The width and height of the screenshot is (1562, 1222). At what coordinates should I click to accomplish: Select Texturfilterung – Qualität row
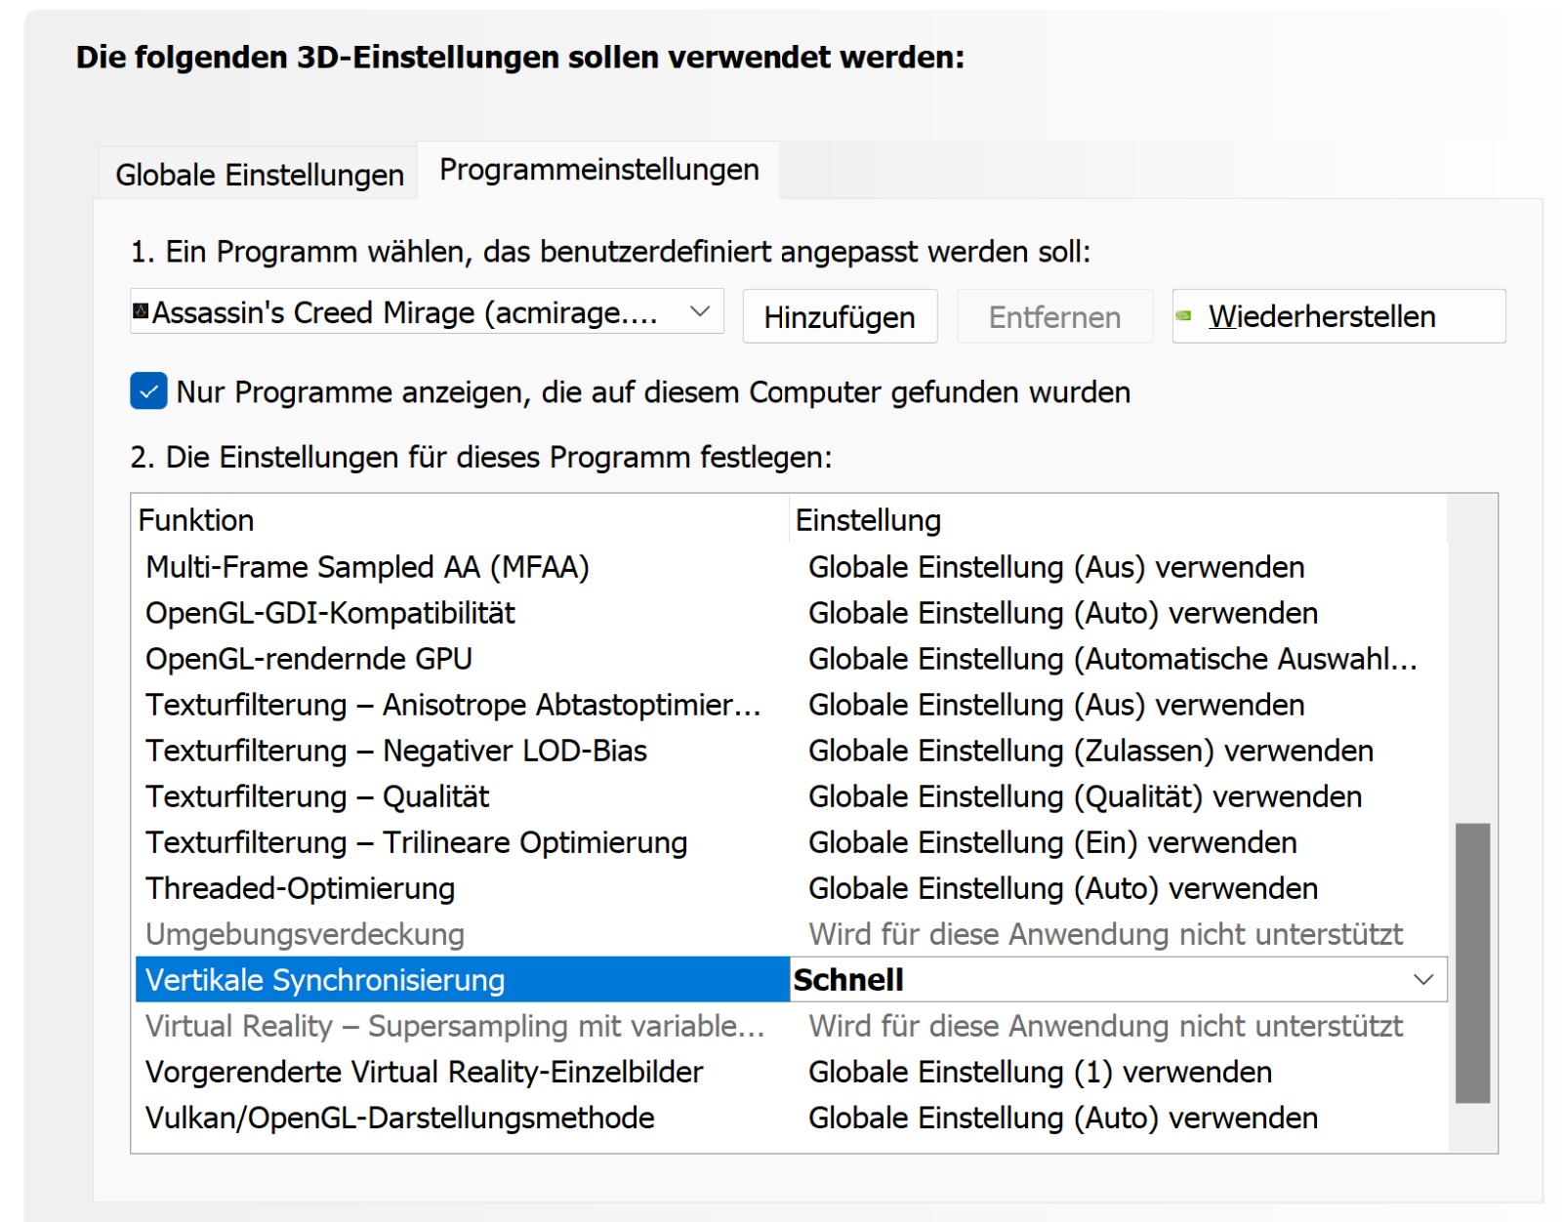pos(317,796)
